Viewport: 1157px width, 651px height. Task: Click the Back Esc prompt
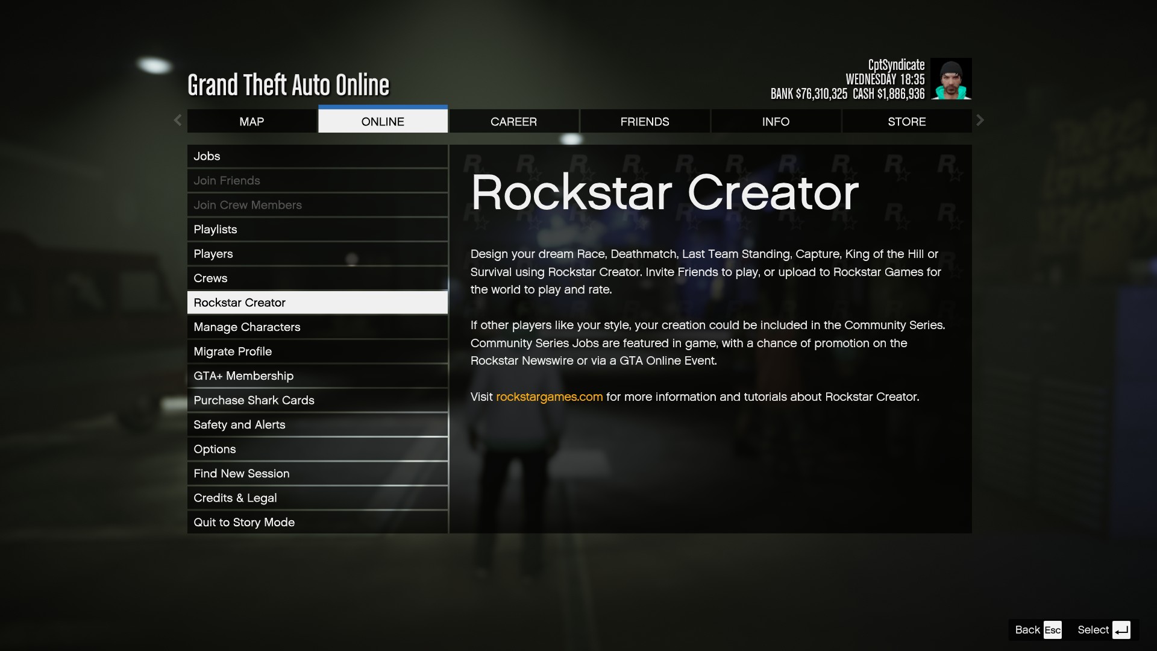click(1035, 629)
